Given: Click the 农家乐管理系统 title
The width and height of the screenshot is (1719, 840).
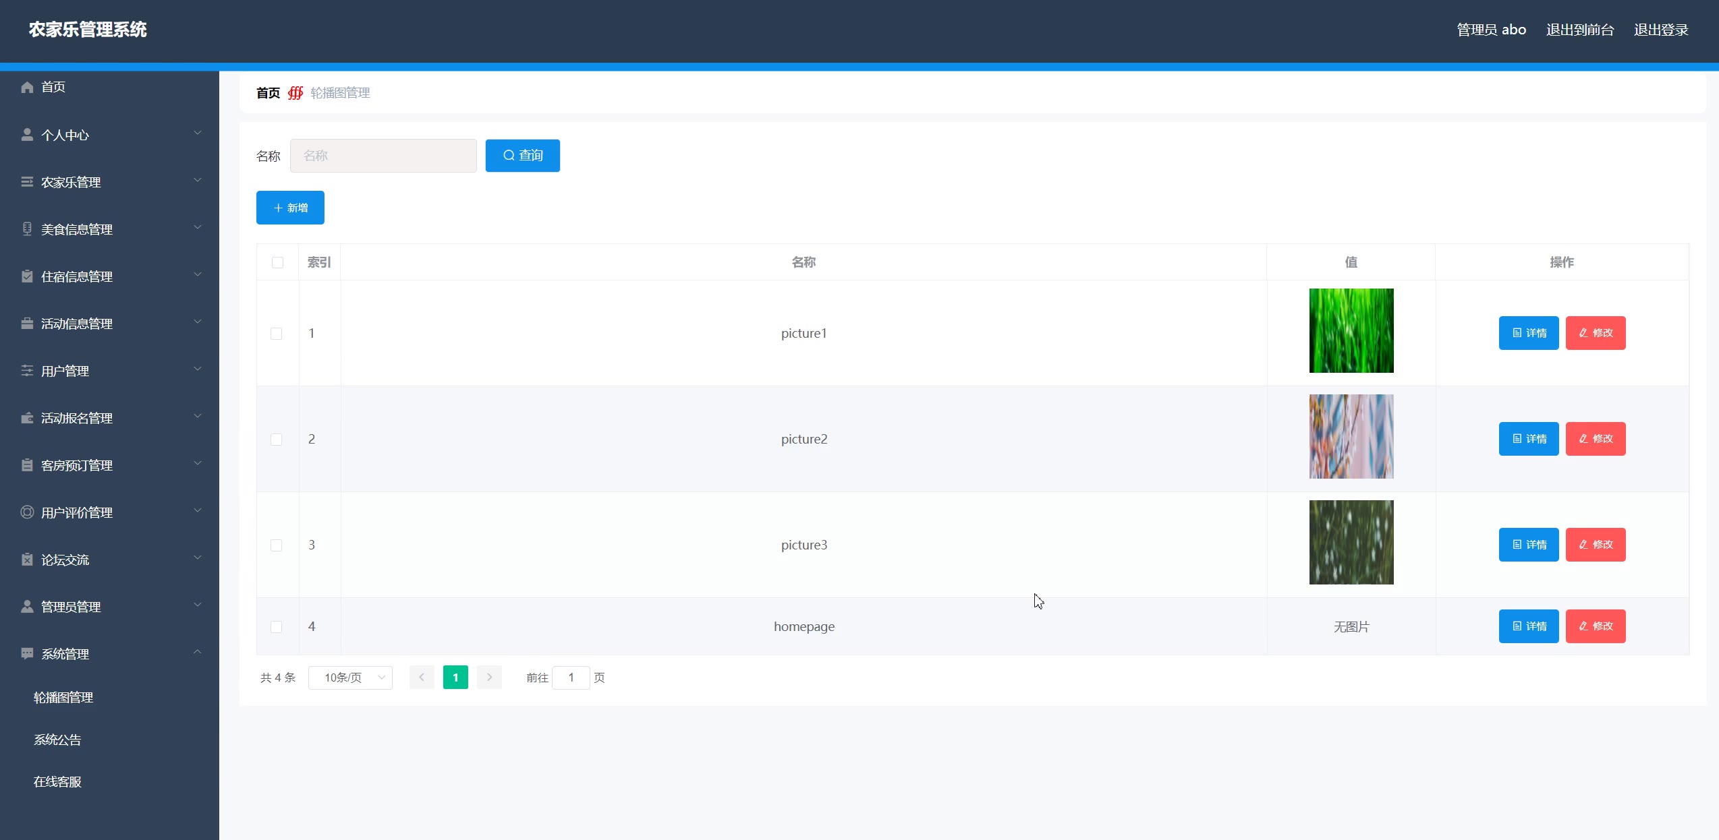Looking at the screenshot, I should 88,30.
